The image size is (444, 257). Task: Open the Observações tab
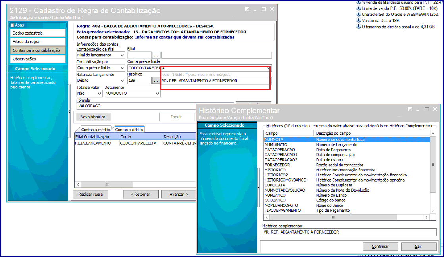coord(38,59)
